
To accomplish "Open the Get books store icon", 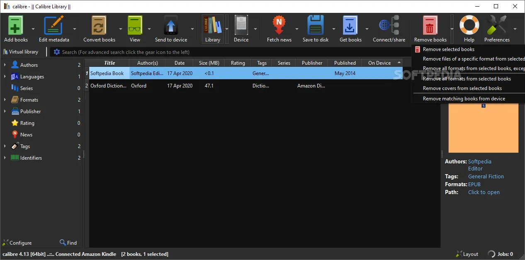I will tap(350, 26).
